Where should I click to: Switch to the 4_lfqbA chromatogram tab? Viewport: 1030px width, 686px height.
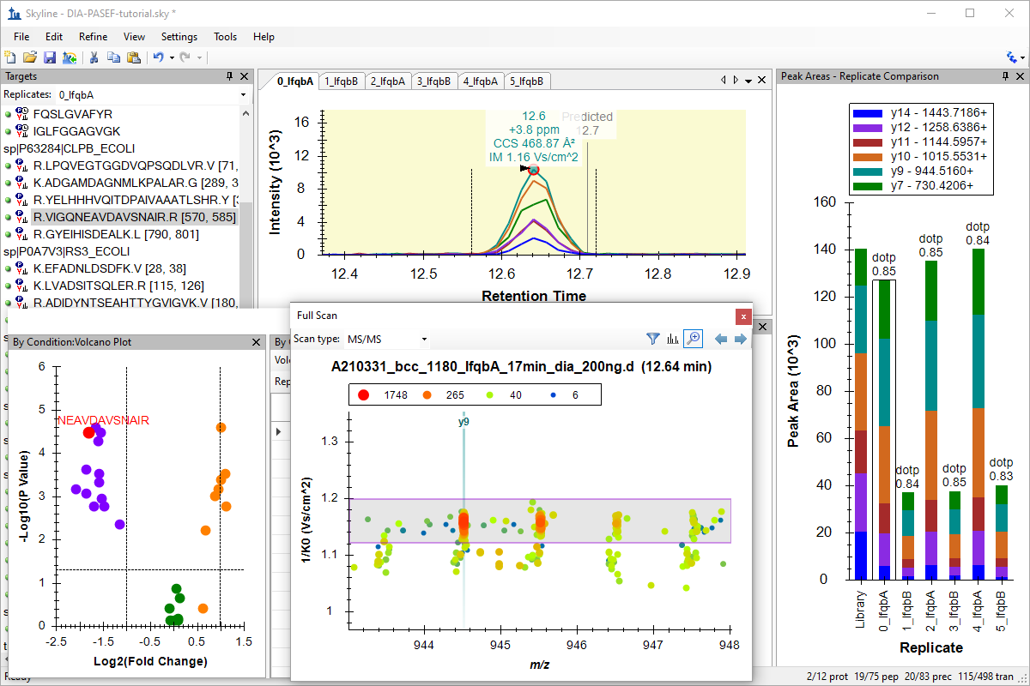tap(481, 81)
